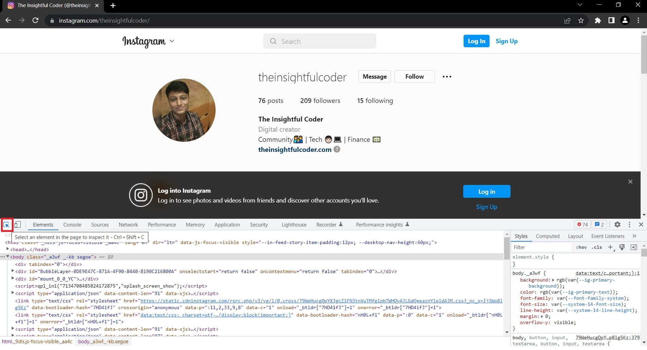Screen dimensions: 647x350
Task: Open a new browser tab
Action: click(x=113, y=5)
